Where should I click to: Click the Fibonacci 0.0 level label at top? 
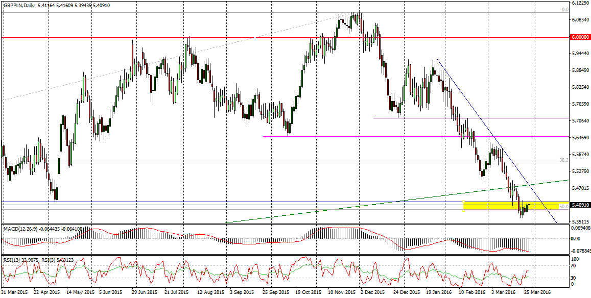565,10
